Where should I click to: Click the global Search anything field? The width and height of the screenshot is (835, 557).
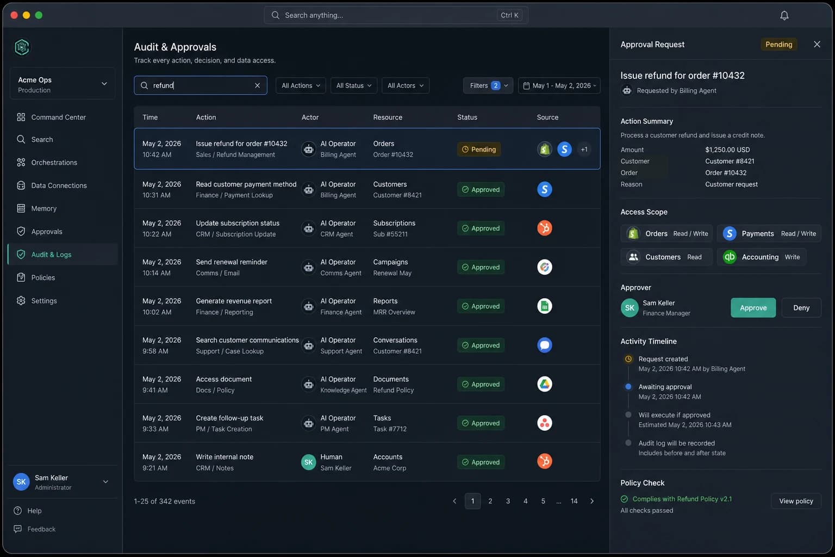(x=396, y=15)
